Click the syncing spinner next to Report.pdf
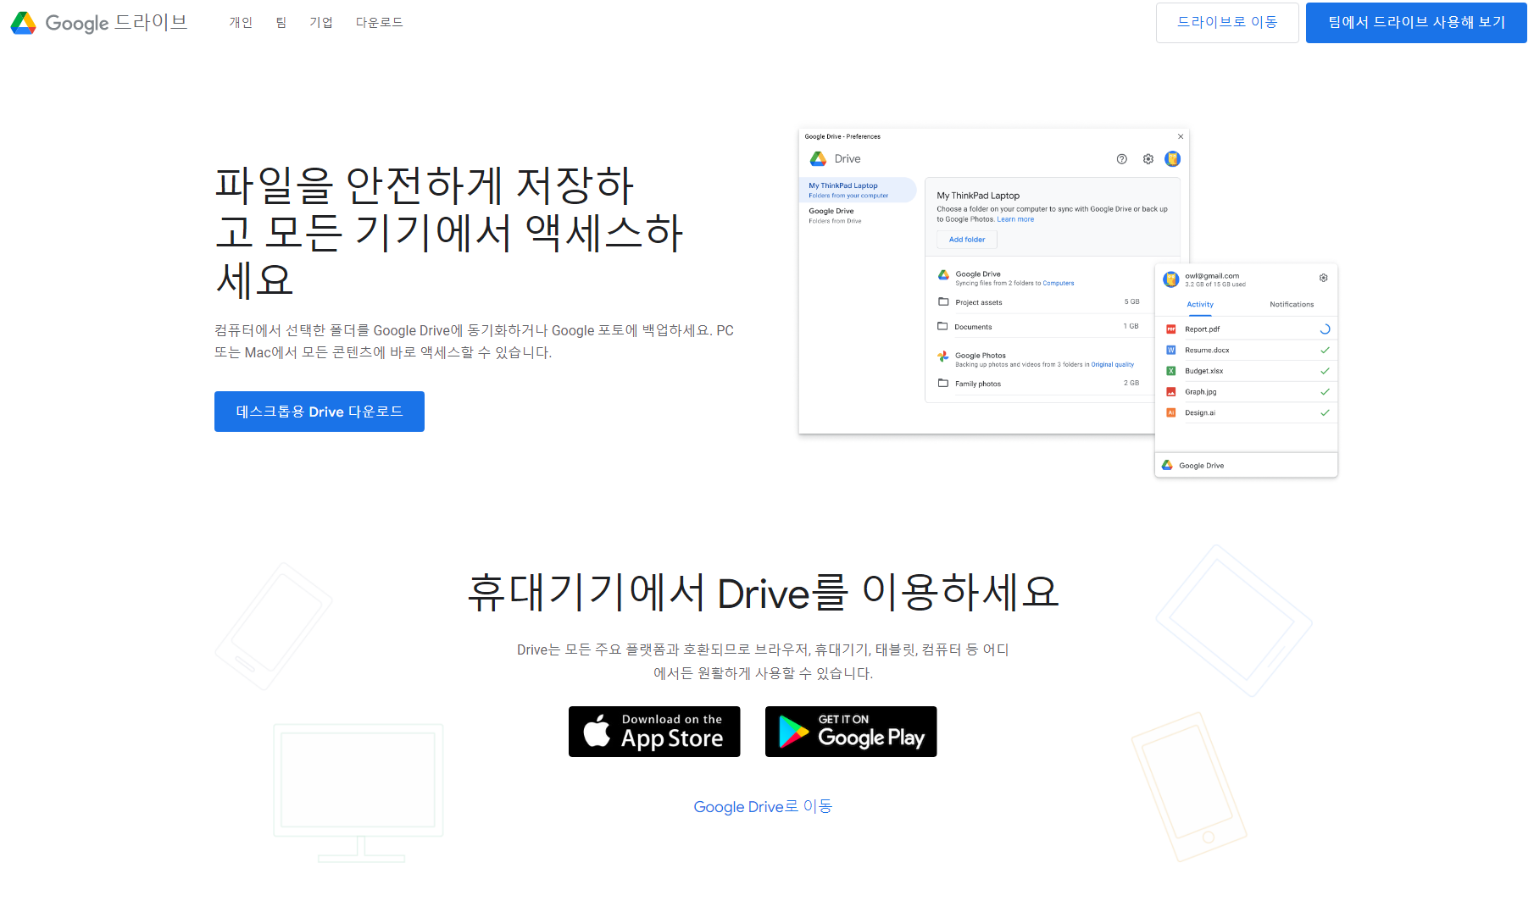1534x912 pixels. 1325,329
